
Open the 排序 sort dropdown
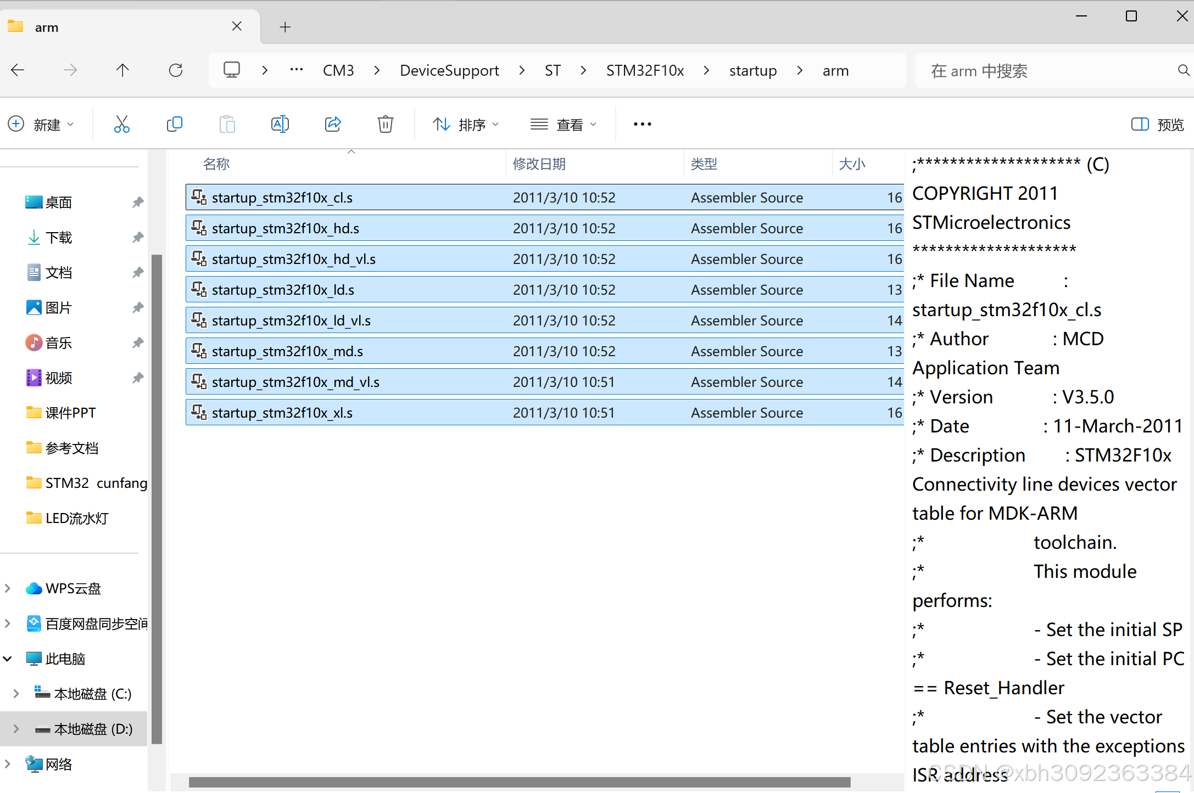point(466,125)
